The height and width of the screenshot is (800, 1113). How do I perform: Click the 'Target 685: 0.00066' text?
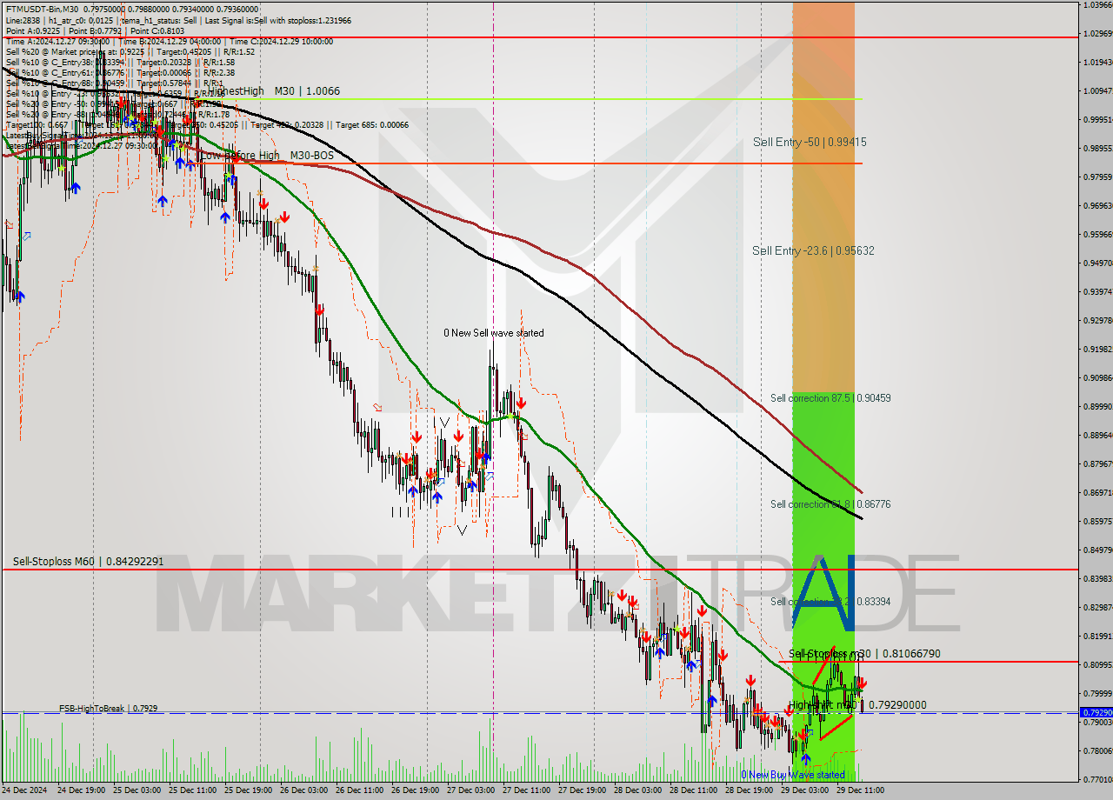(372, 124)
